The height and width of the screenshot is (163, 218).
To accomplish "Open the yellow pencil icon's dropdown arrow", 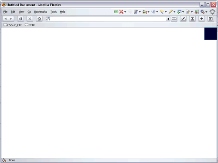I will click(x=174, y=12).
